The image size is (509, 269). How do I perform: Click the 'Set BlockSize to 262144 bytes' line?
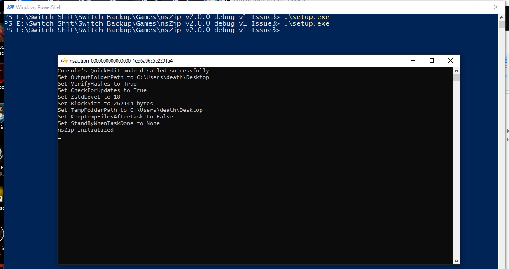point(105,104)
